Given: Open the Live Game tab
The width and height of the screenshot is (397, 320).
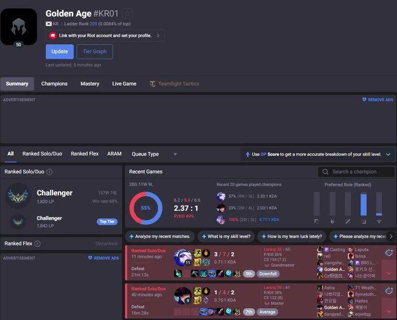Looking at the screenshot, I should [x=124, y=84].
